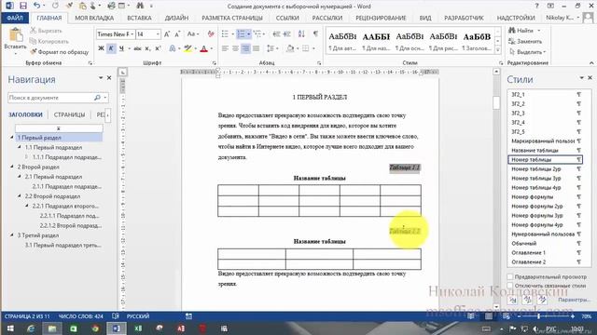The image size is (597, 335).
Task: Apply red font color
Action: click(203, 48)
